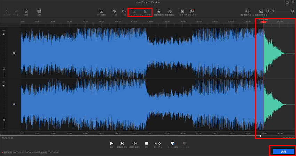Play outside the selected range
This screenshot has width=296, height=156.
tap(134, 145)
